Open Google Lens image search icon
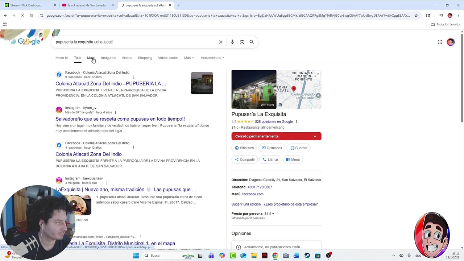The width and height of the screenshot is (464, 261). pos(242,42)
